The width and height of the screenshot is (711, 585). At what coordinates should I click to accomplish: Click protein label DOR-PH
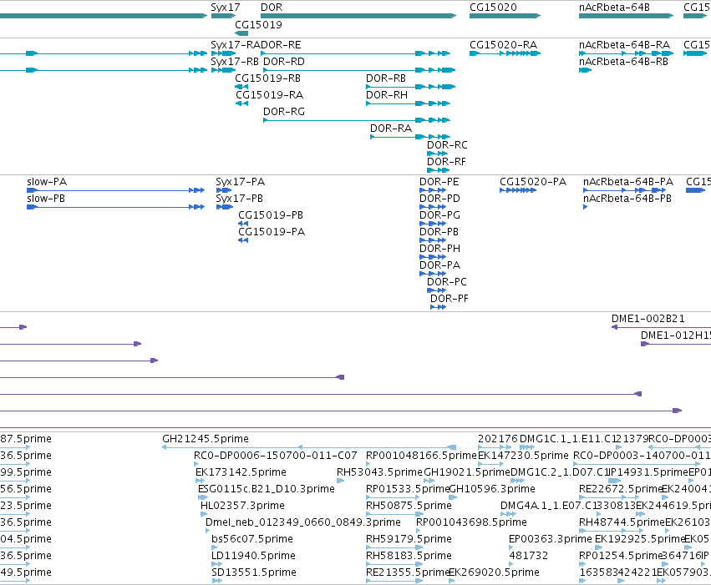(439, 249)
